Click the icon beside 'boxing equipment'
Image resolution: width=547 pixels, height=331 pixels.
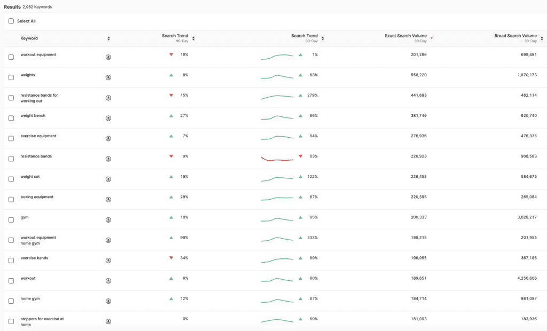(108, 199)
